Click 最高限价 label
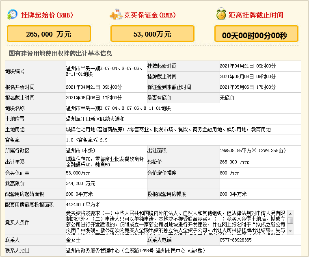This screenshot has width=309, height=257. click(x=15, y=183)
